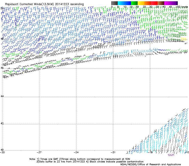Click the magenta 40-45 knots legend segment
The image size is (189, 166).
(168, 3)
